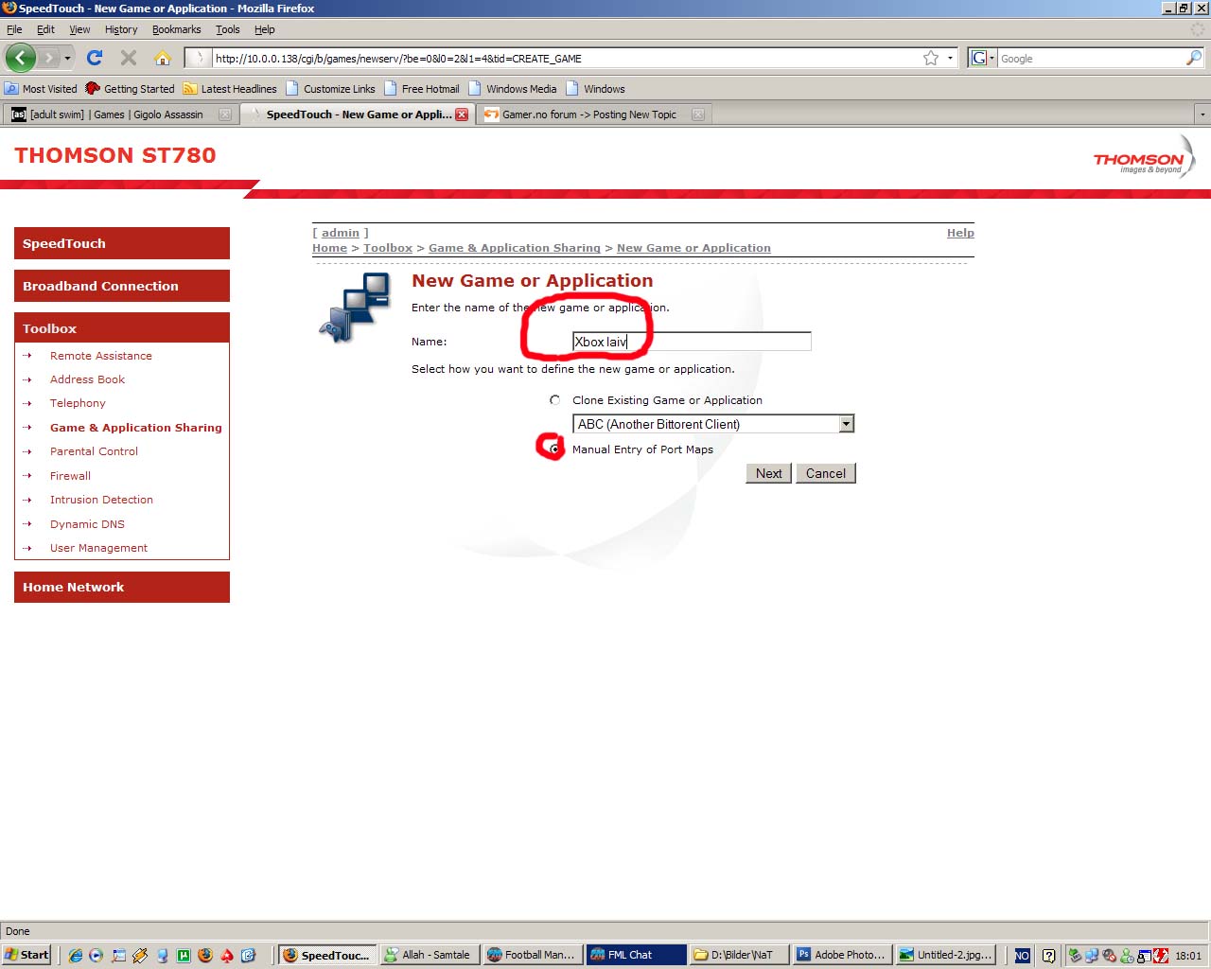Image resolution: width=1211 pixels, height=969 pixels.
Task: Click the help question mark tray icon
Action: [1048, 956]
